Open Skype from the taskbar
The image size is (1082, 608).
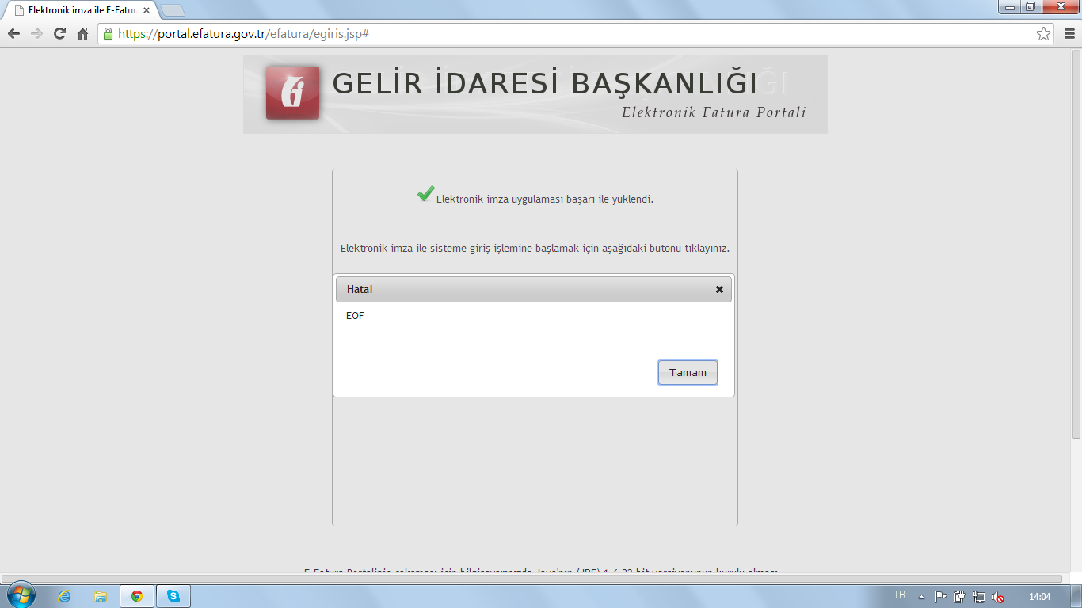point(173,596)
